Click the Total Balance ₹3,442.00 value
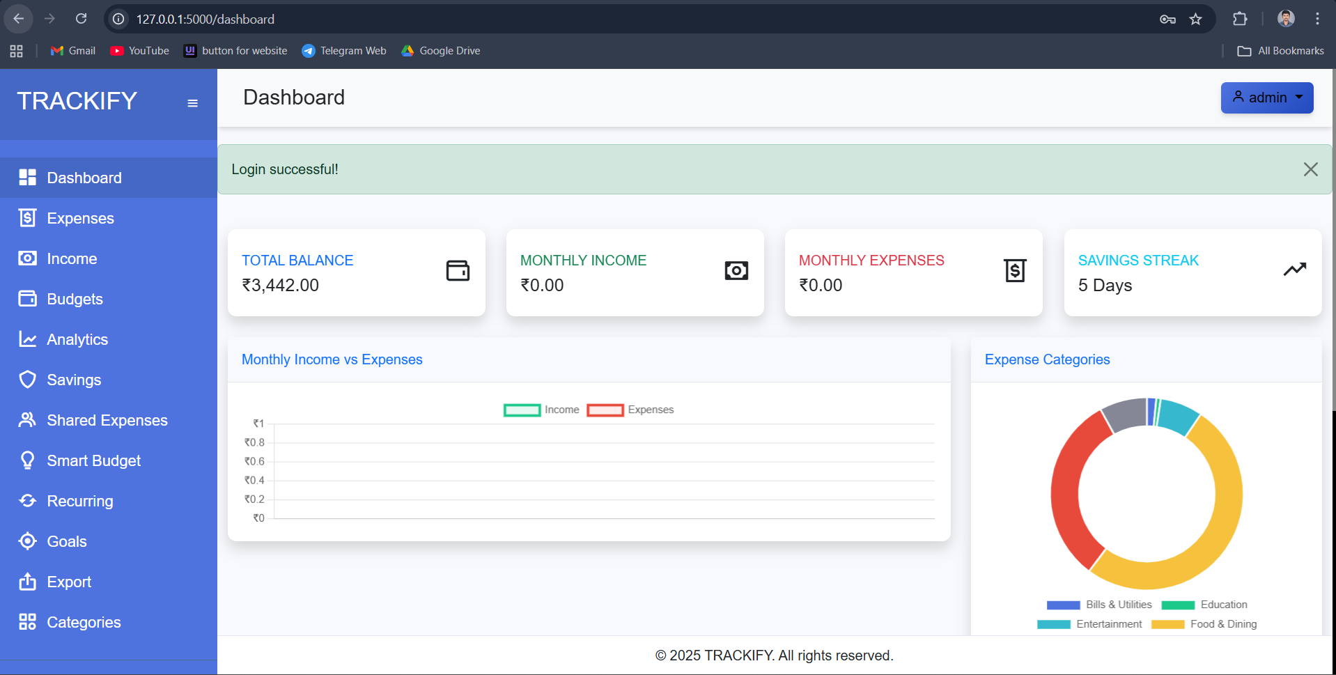The width and height of the screenshot is (1336, 675). coord(280,285)
